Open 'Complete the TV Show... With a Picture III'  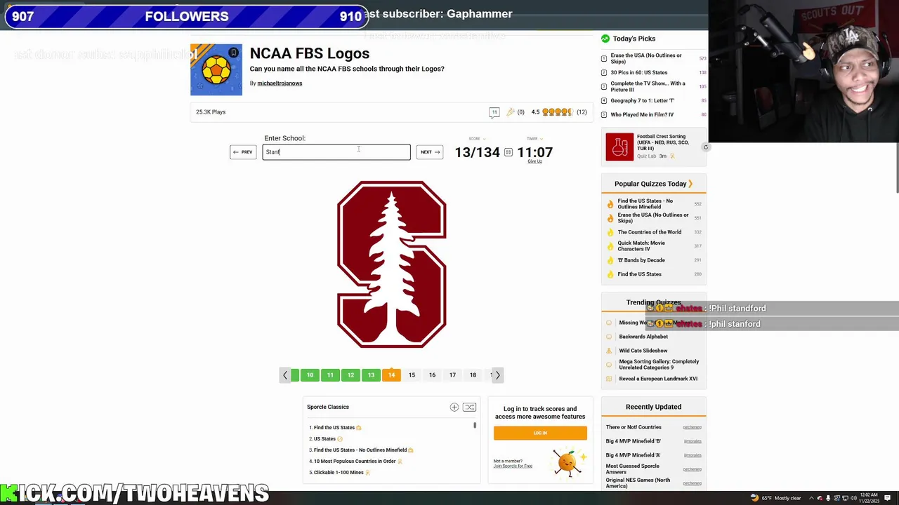click(x=648, y=86)
